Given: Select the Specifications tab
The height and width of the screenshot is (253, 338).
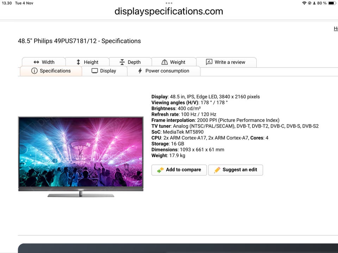Looking at the screenshot, I should [51, 71].
